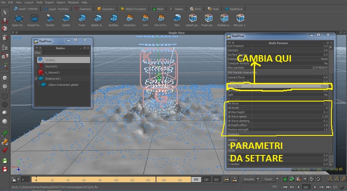Image resolution: width=347 pixels, height=191 pixels.
Task: Toggle the loop playback button
Action: click(335, 187)
